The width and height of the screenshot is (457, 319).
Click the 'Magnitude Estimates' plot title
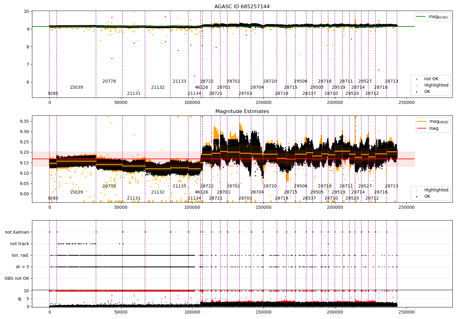pyautogui.click(x=242, y=111)
